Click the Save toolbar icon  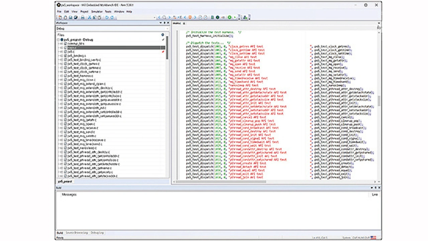tap(71, 17)
